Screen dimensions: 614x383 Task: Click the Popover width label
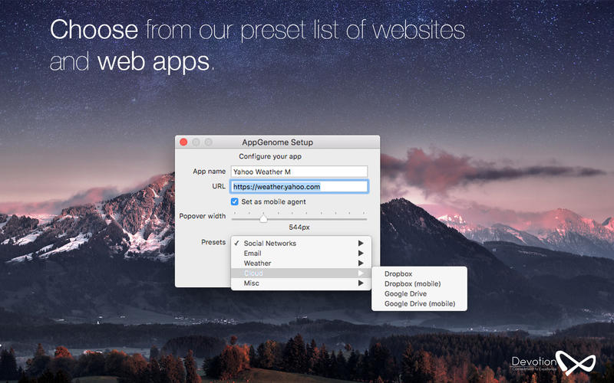pyautogui.click(x=203, y=216)
